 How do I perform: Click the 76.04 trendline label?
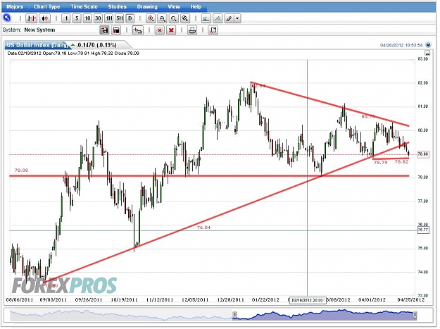pos(203,228)
